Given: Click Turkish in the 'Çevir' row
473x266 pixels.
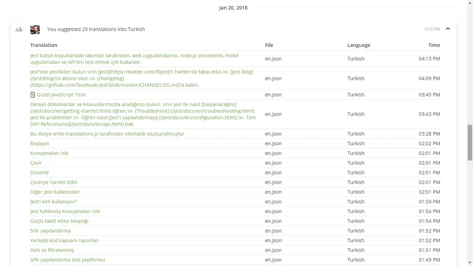Looking at the screenshot, I should (x=356, y=163).
